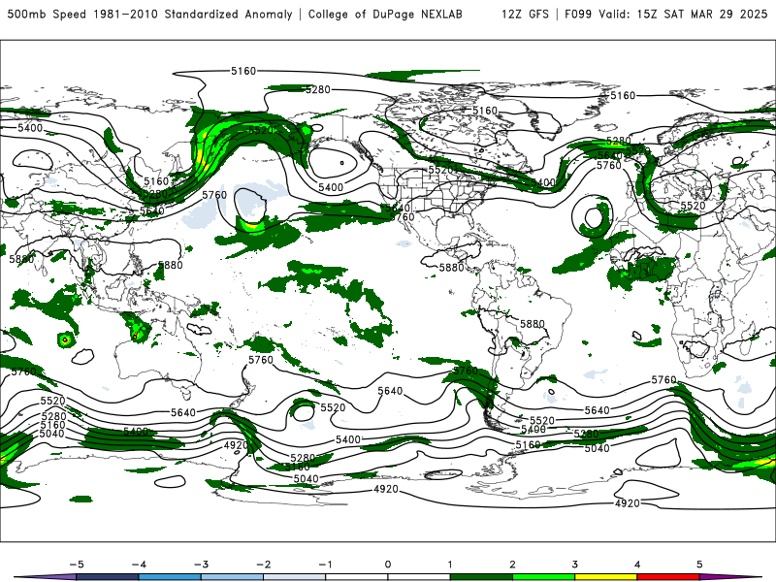This screenshot has width=776, height=582.
Task: Click the '5760' label south of Africa
Action: (x=663, y=379)
